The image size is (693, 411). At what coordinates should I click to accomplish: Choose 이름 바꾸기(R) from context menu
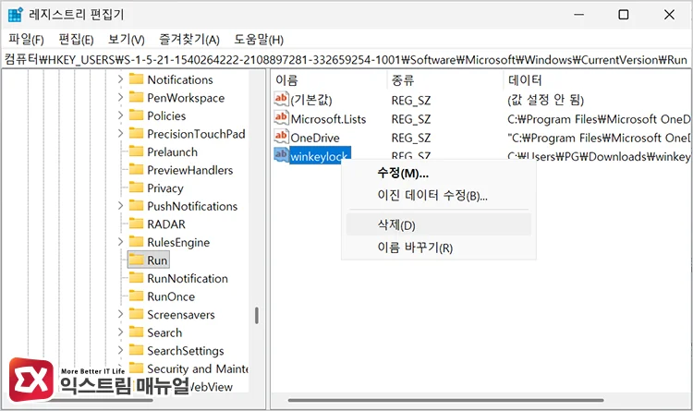point(438,247)
